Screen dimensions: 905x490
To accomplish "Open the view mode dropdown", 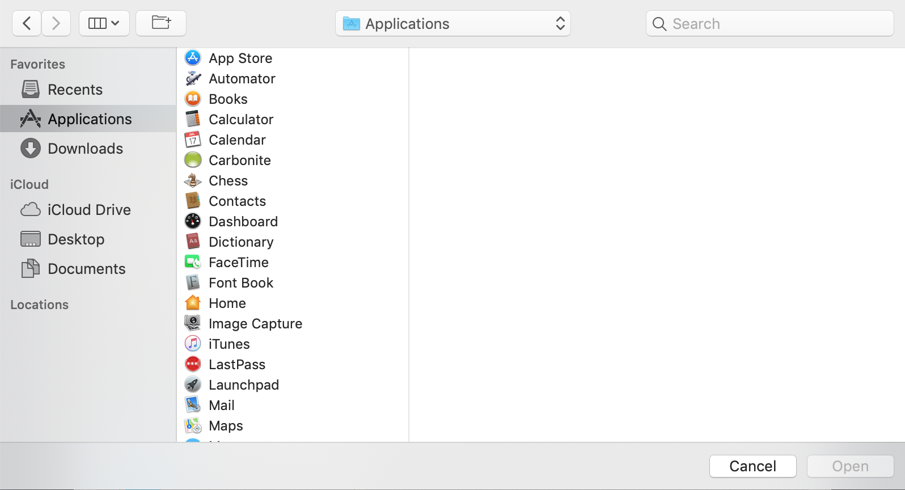I will tap(104, 23).
